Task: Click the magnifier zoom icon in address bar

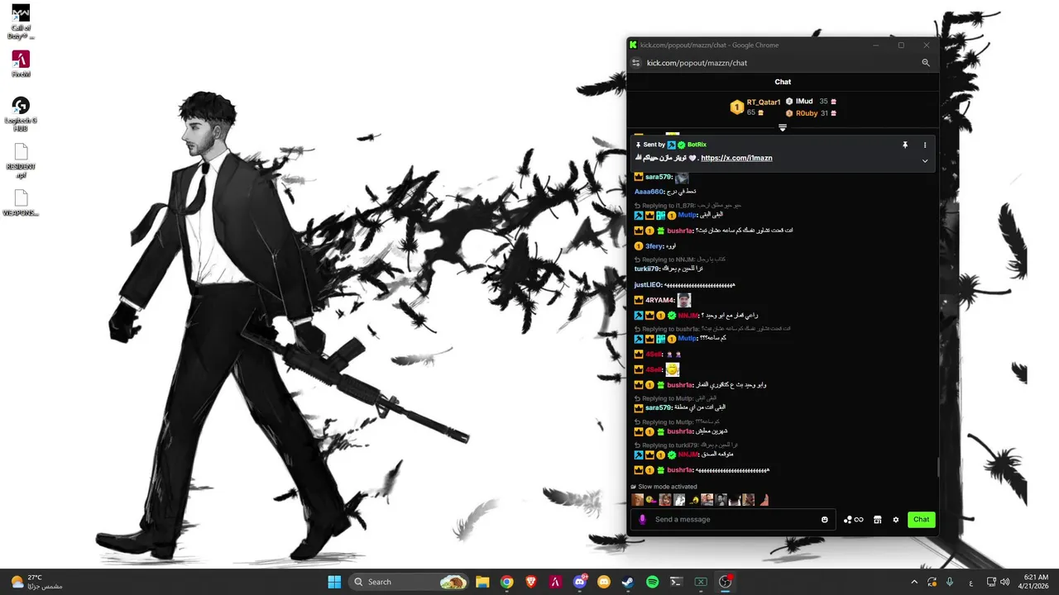Action: tap(926, 63)
